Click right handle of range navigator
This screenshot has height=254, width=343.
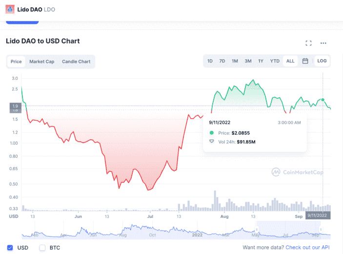tap(321, 230)
